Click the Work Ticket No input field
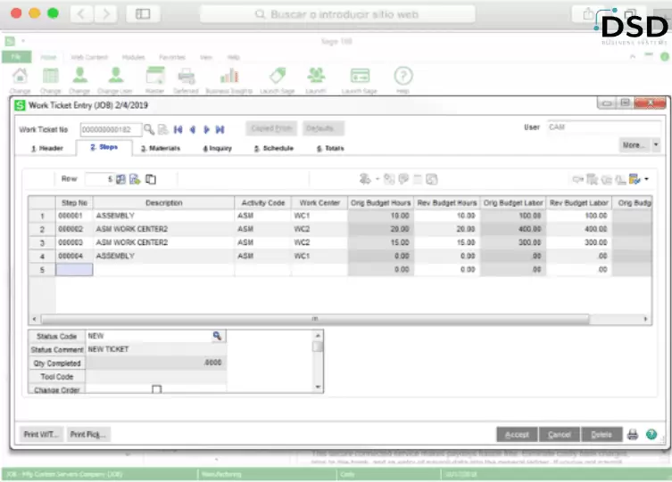The width and height of the screenshot is (672, 482). (110, 129)
